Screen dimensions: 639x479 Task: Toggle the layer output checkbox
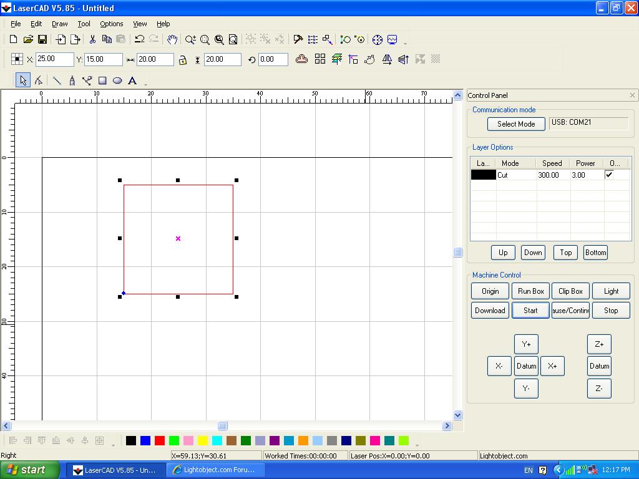pyautogui.click(x=609, y=175)
